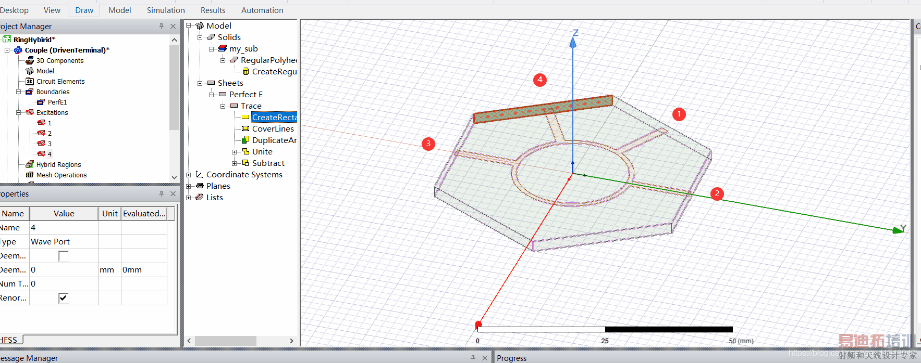Expand the Unite operation node
921x363 pixels.
pyautogui.click(x=235, y=152)
